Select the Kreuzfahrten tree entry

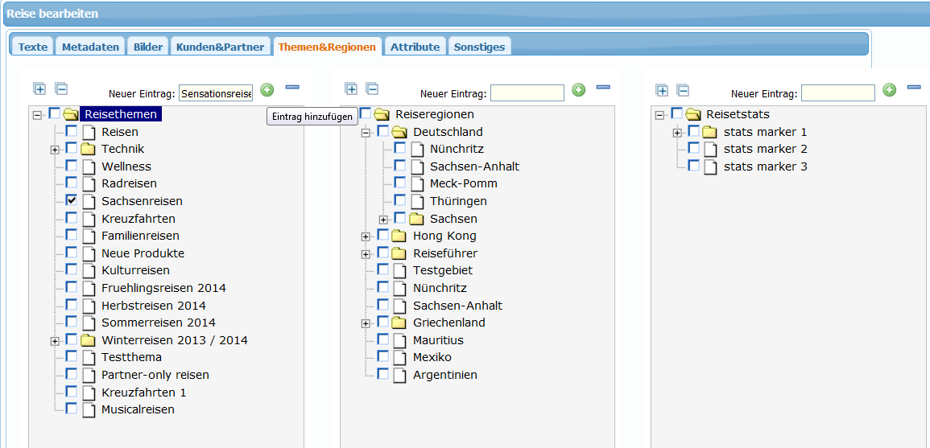click(x=138, y=219)
